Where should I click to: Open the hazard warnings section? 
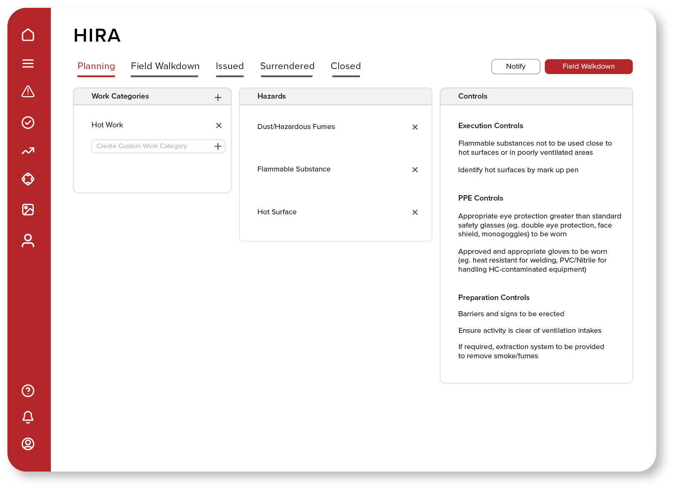pos(28,92)
